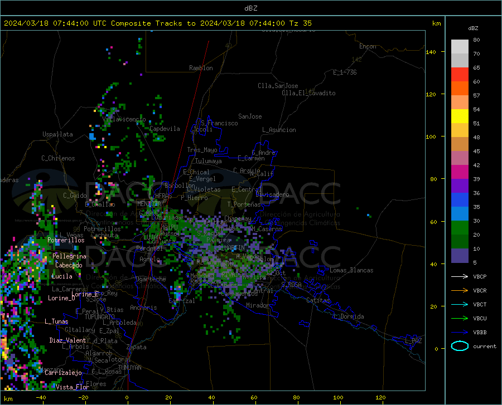Select the slate 10 dBZ swatch
Screen dimensions: 502x405
460,256
